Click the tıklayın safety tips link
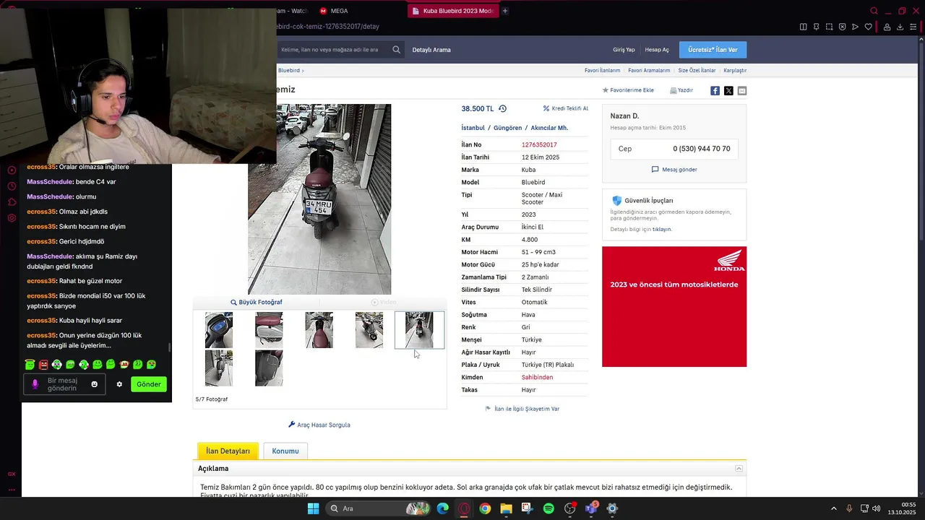Image resolution: width=925 pixels, height=520 pixels. (x=662, y=229)
